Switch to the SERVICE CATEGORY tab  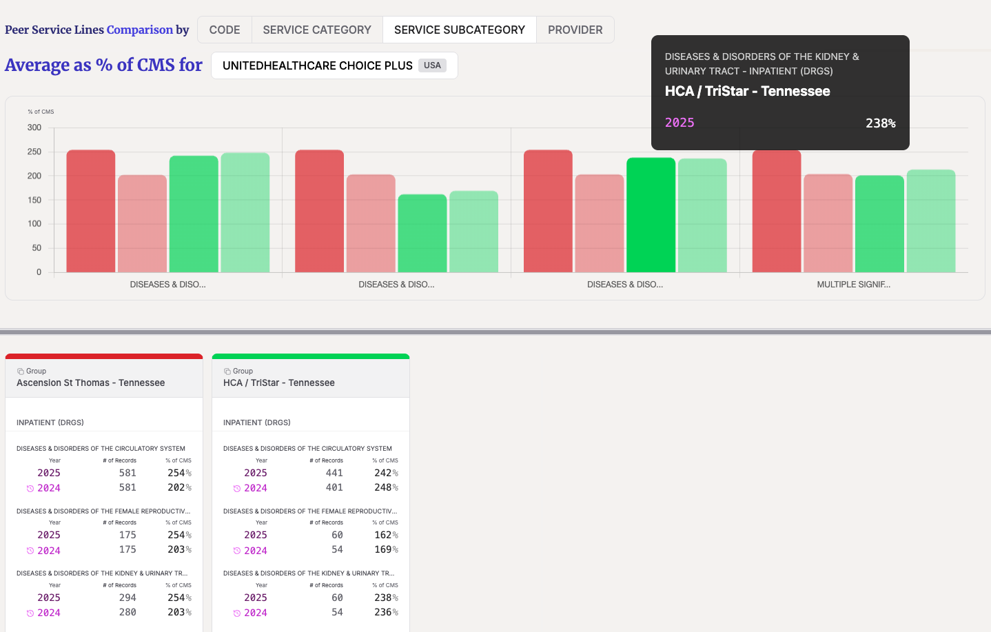coord(317,30)
